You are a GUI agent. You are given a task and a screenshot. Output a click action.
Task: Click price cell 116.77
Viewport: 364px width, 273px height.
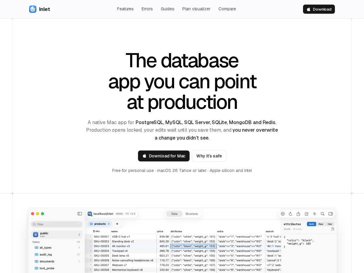[x=163, y=260]
